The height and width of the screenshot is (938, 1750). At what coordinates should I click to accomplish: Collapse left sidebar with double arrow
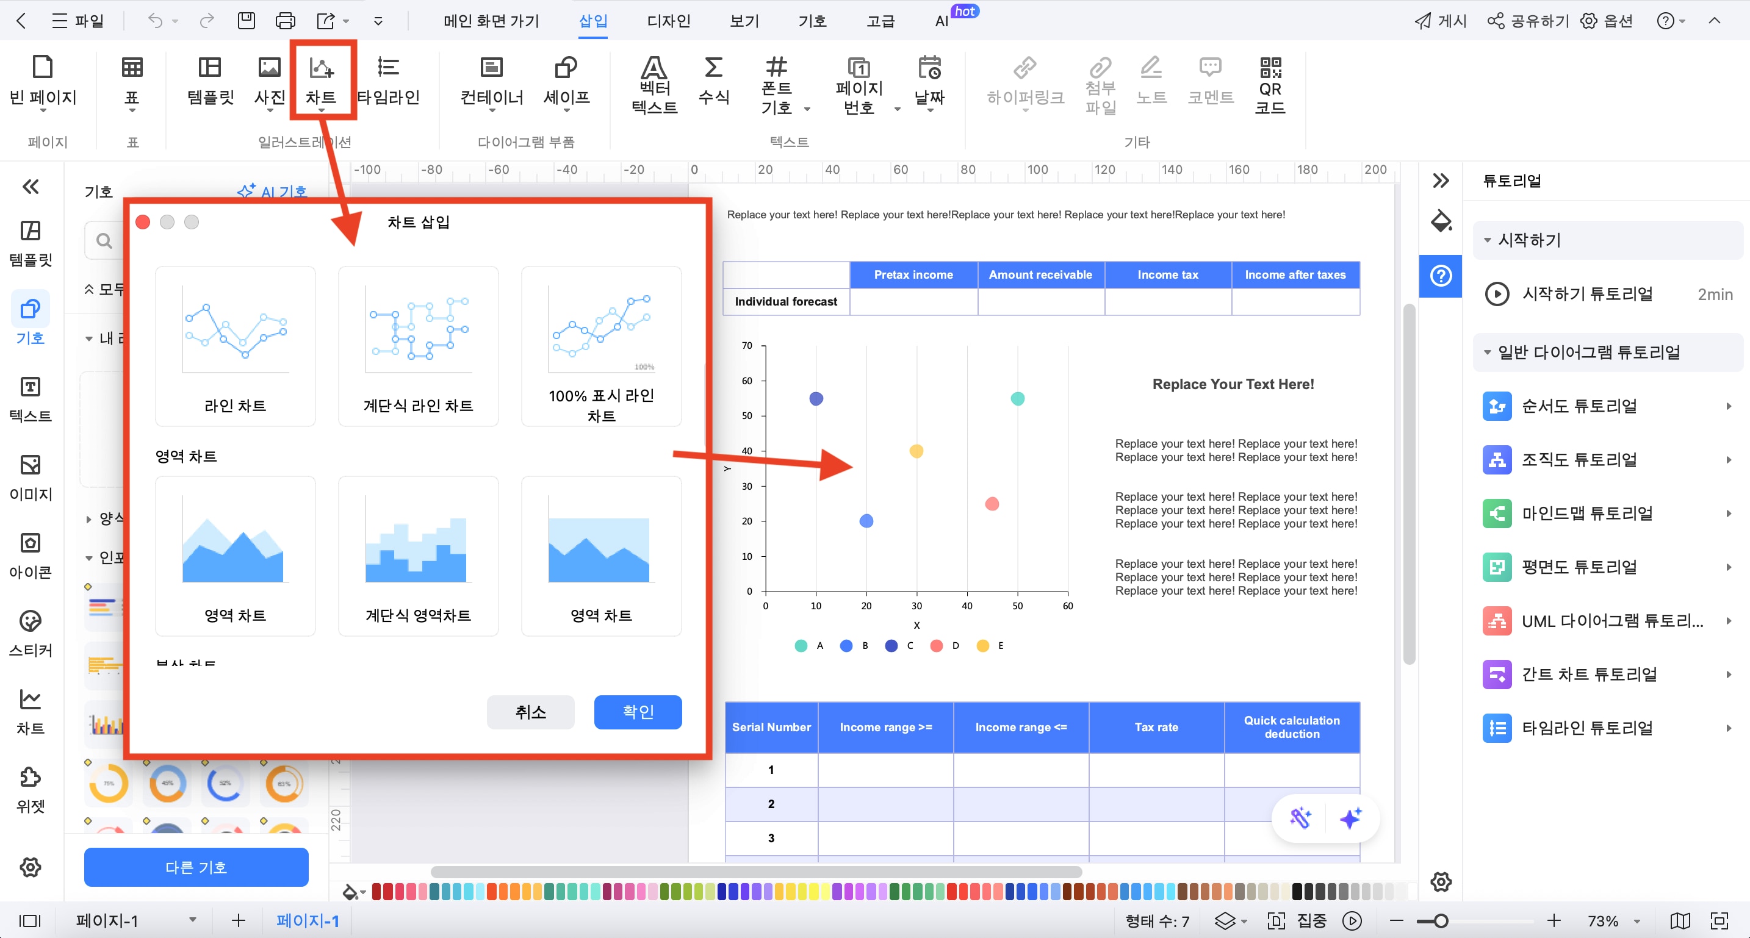tap(31, 187)
